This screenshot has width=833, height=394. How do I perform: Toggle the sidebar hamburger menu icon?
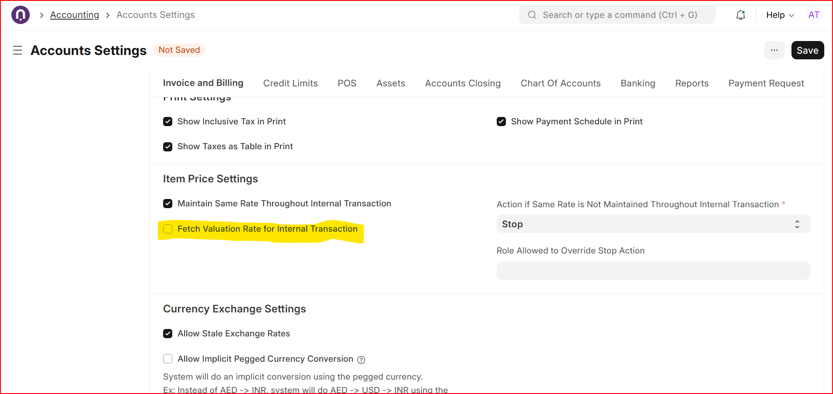[x=17, y=51]
